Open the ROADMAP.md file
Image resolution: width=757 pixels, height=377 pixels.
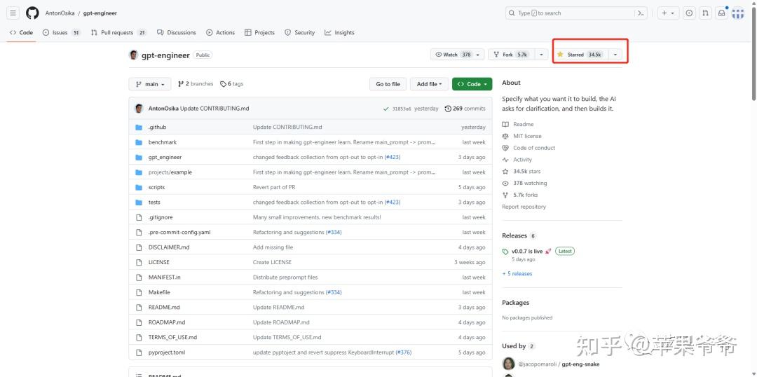coord(167,322)
